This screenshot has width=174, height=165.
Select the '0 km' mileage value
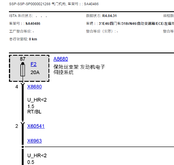click(x=33, y=39)
